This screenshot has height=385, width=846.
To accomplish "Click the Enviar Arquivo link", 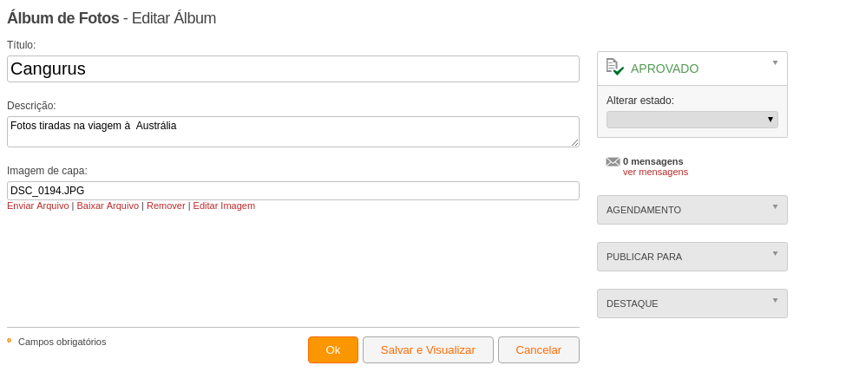I will coord(38,206).
